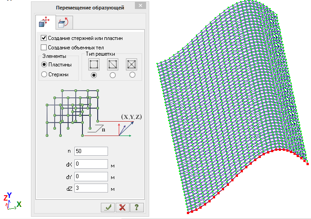Open help with the question mark button
Image resolution: width=311 pixels, height=219 pixels.
coord(137,208)
